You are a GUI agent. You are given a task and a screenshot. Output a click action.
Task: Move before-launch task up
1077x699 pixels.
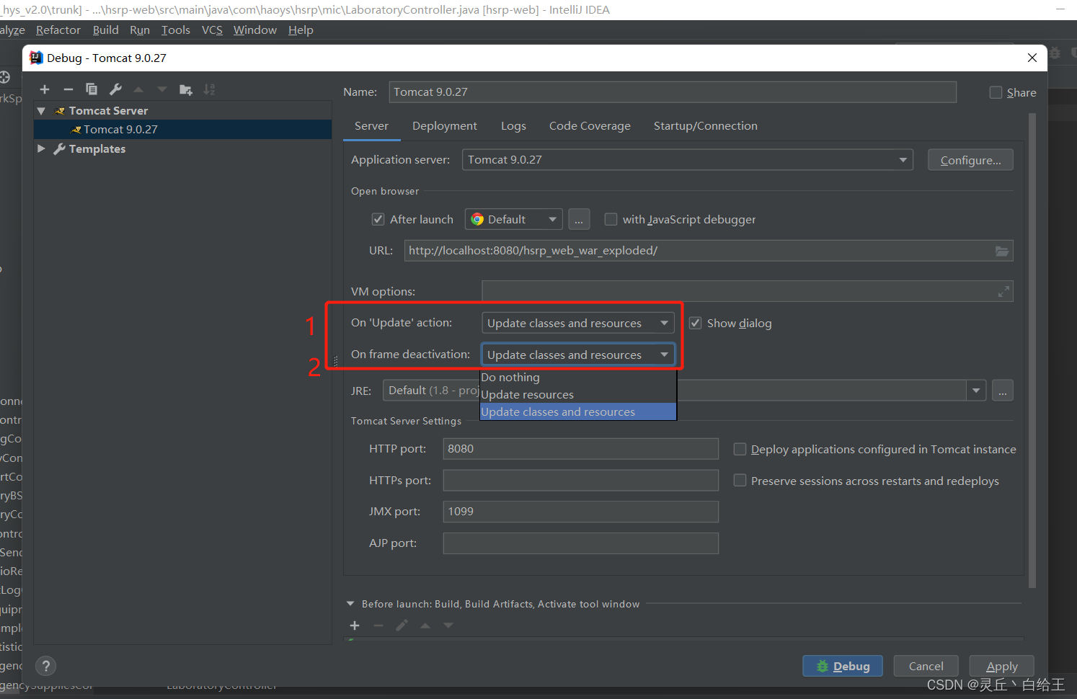[425, 625]
